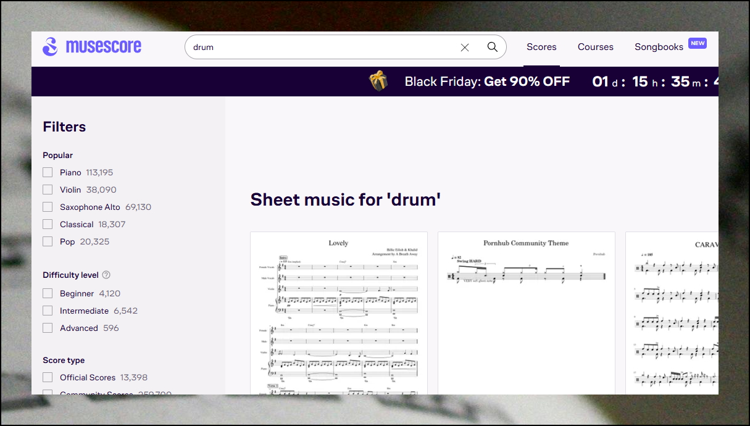The height and width of the screenshot is (426, 750).
Task: Tick the Classical filter checkbox
Action: (48, 225)
